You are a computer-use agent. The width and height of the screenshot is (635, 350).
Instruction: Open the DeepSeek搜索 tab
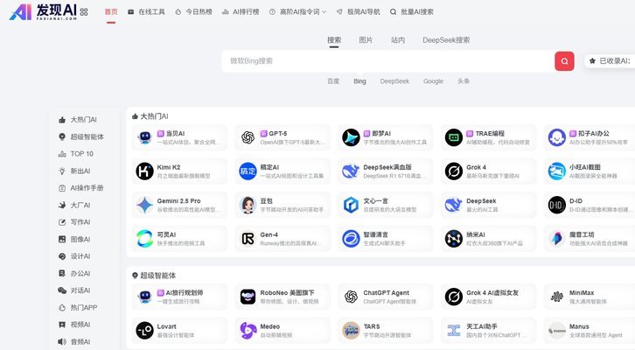pyautogui.click(x=446, y=40)
